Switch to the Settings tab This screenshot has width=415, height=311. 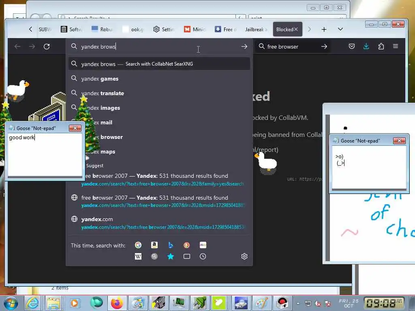[x=164, y=29]
